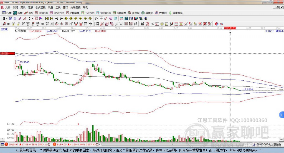The width and height of the screenshot is (284, 153).
Task: Expand the candlestick style dropdown arrow
Action: [32, 19]
